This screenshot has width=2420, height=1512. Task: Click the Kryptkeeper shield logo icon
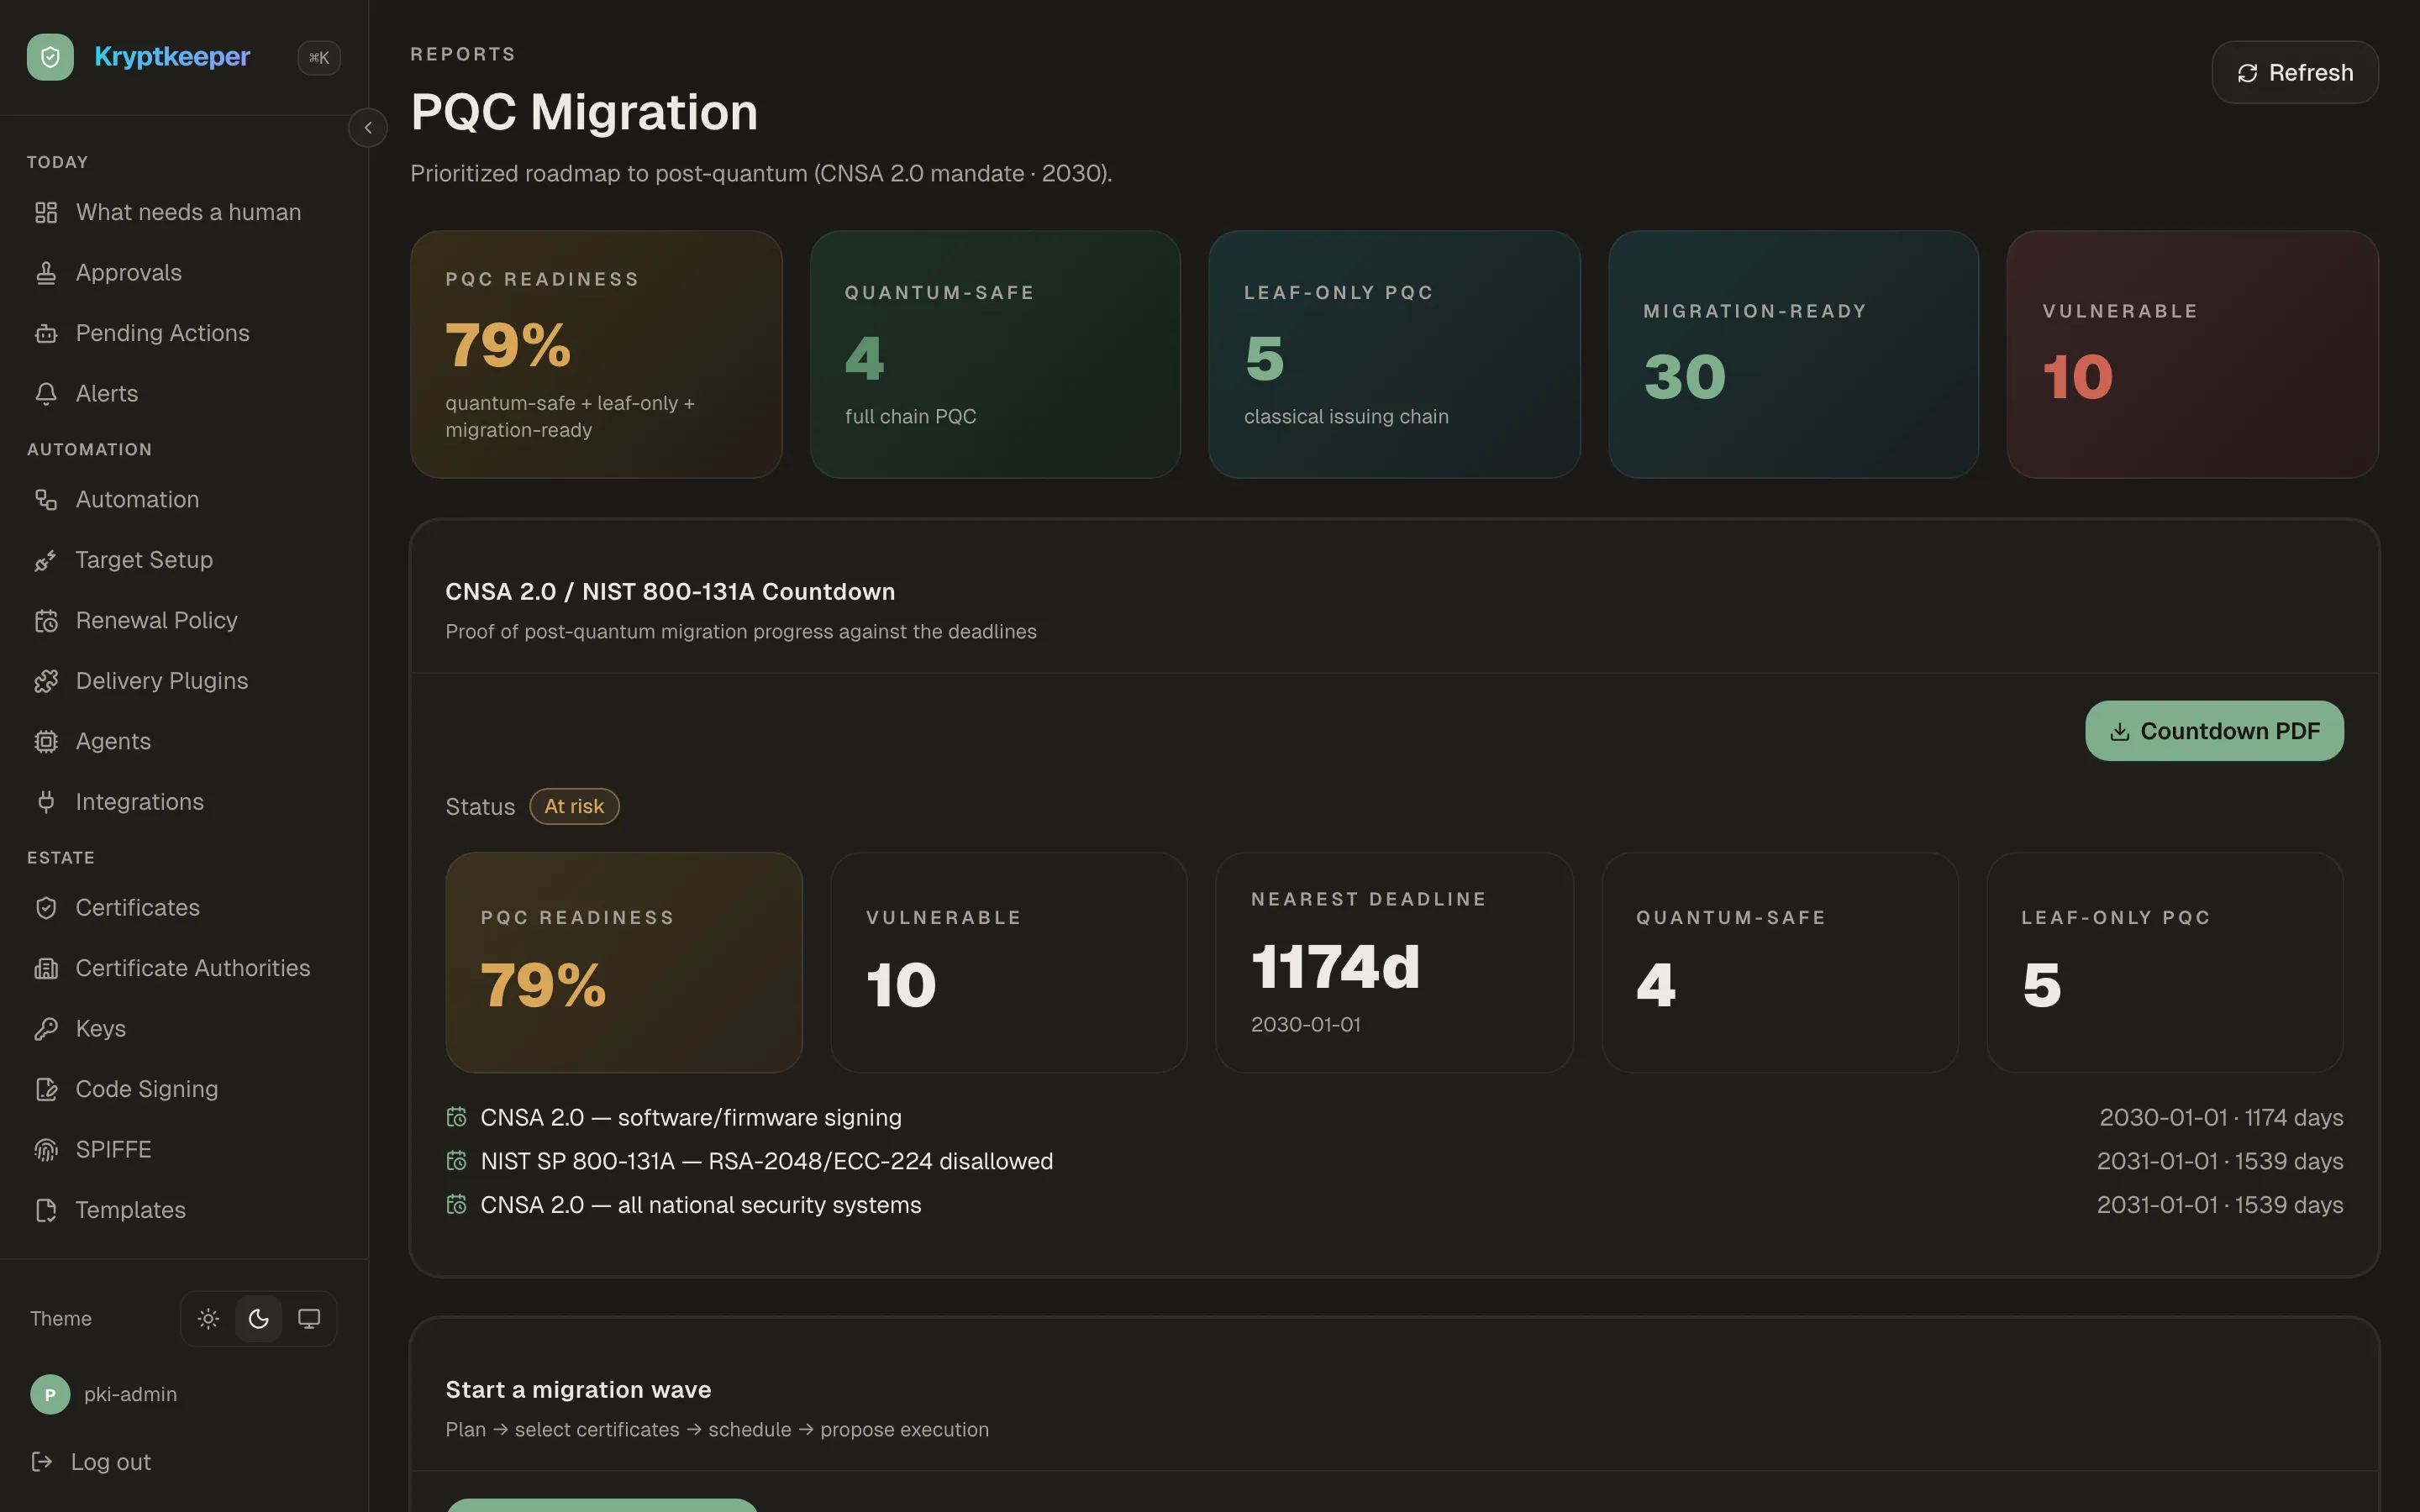pos(50,57)
